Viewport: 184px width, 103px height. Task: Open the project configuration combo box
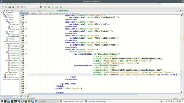coord(32,7)
